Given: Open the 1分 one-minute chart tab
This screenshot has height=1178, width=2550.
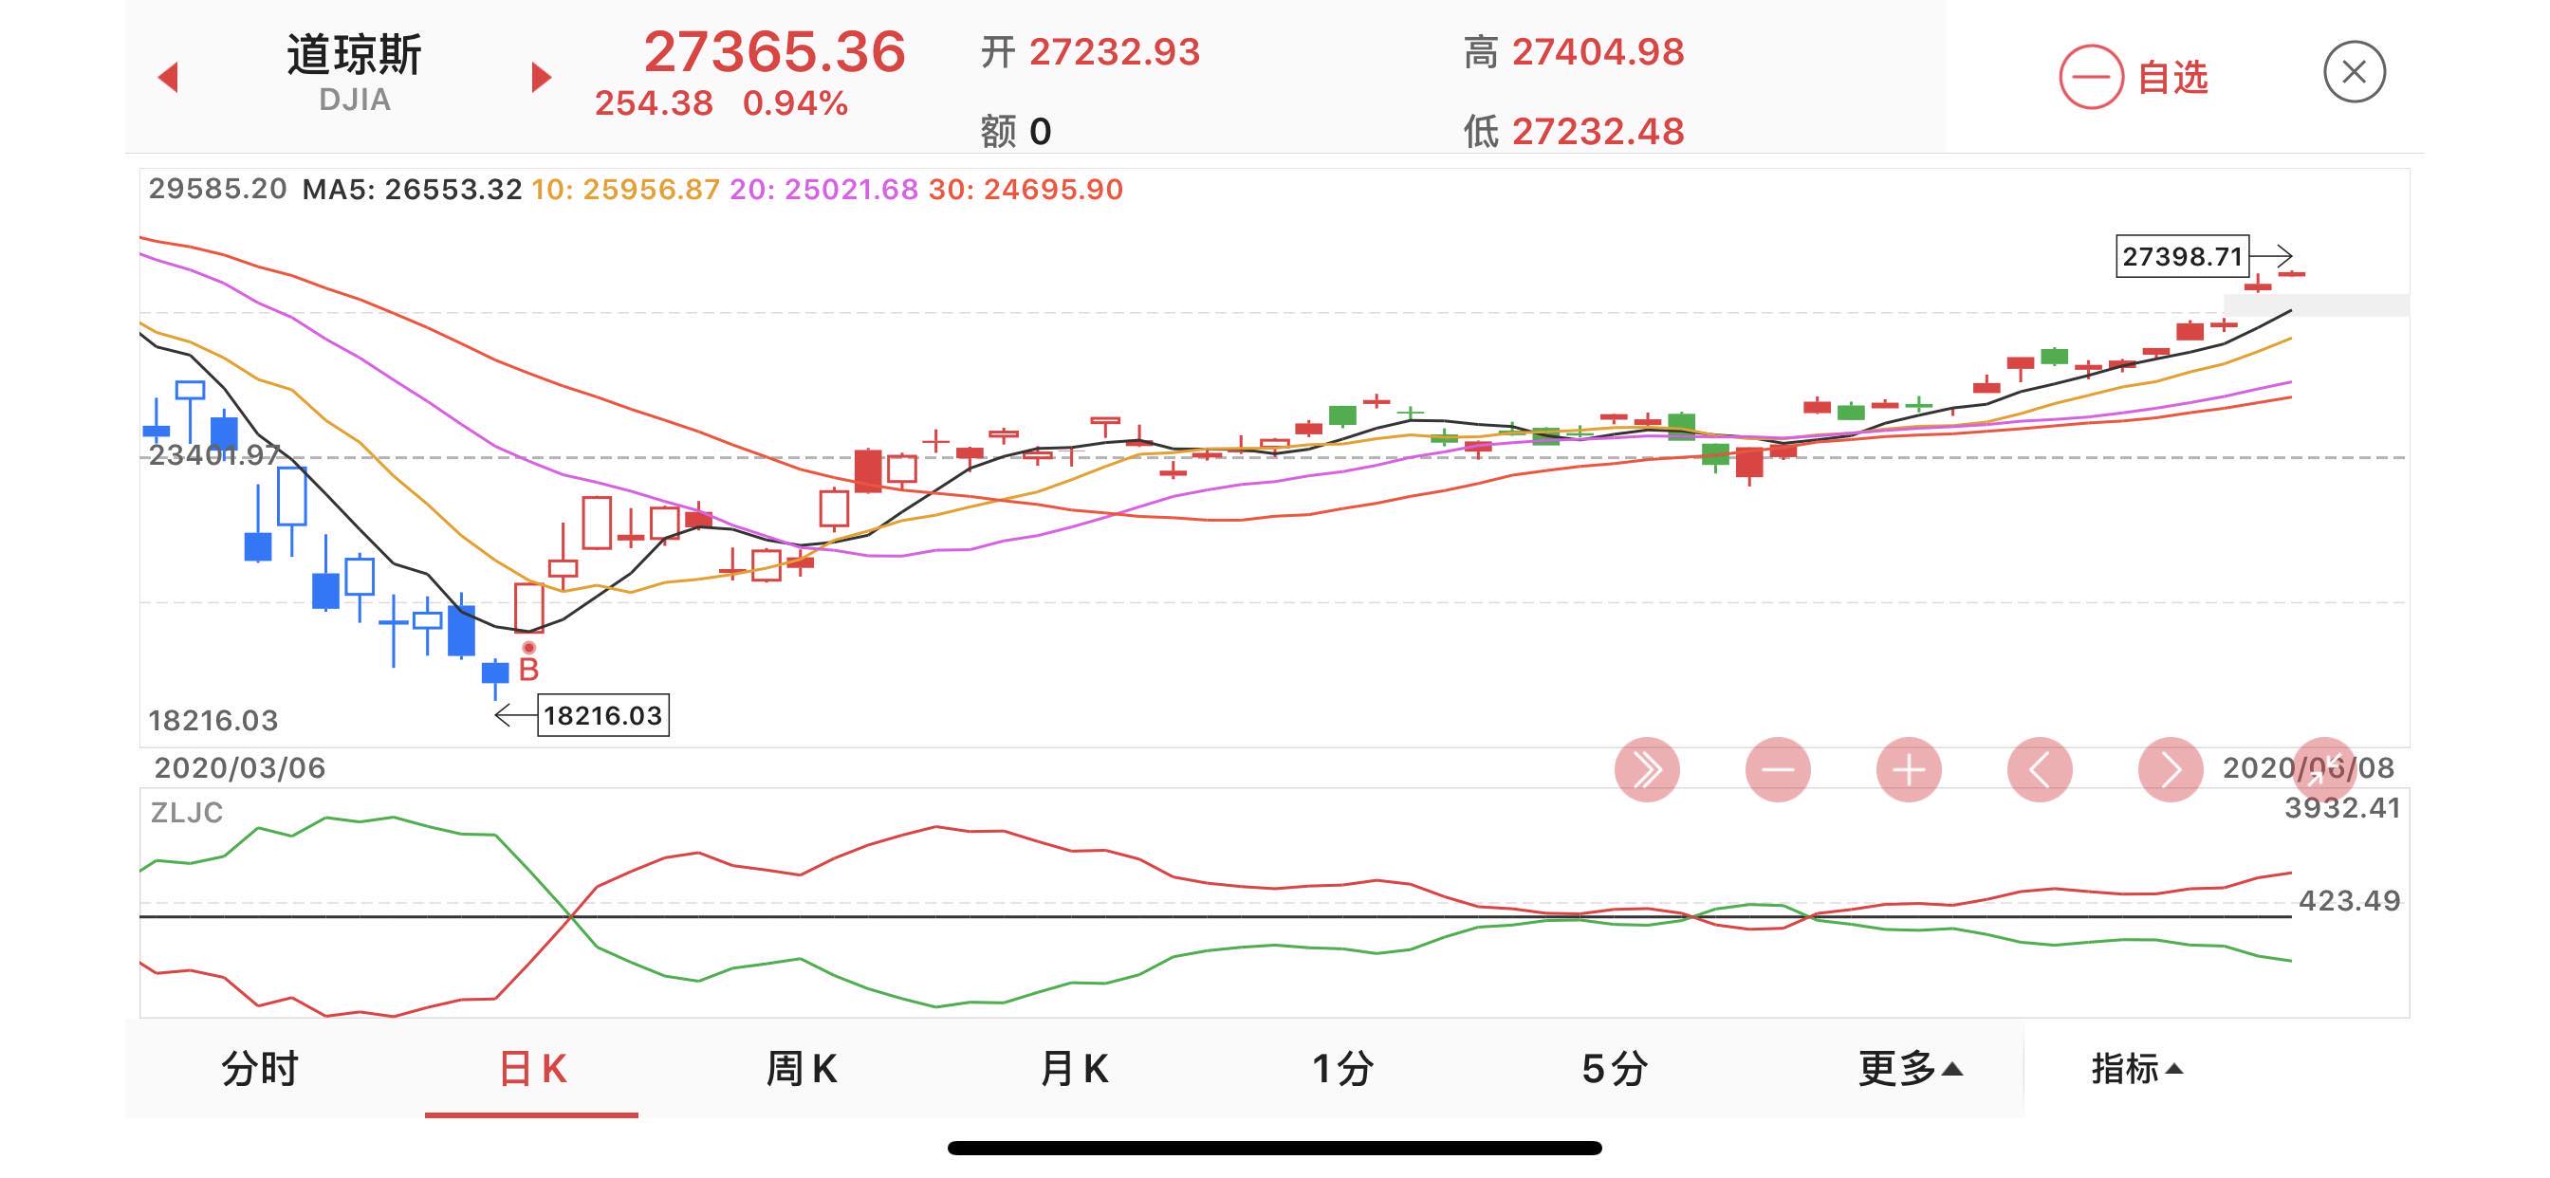Looking at the screenshot, I should (x=1342, y=1069).
